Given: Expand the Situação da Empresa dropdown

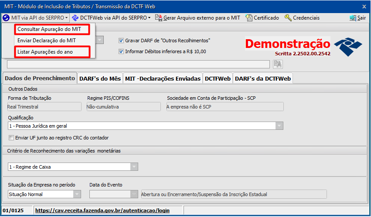Looking at the screenshot, I should [x=77, y=194].
